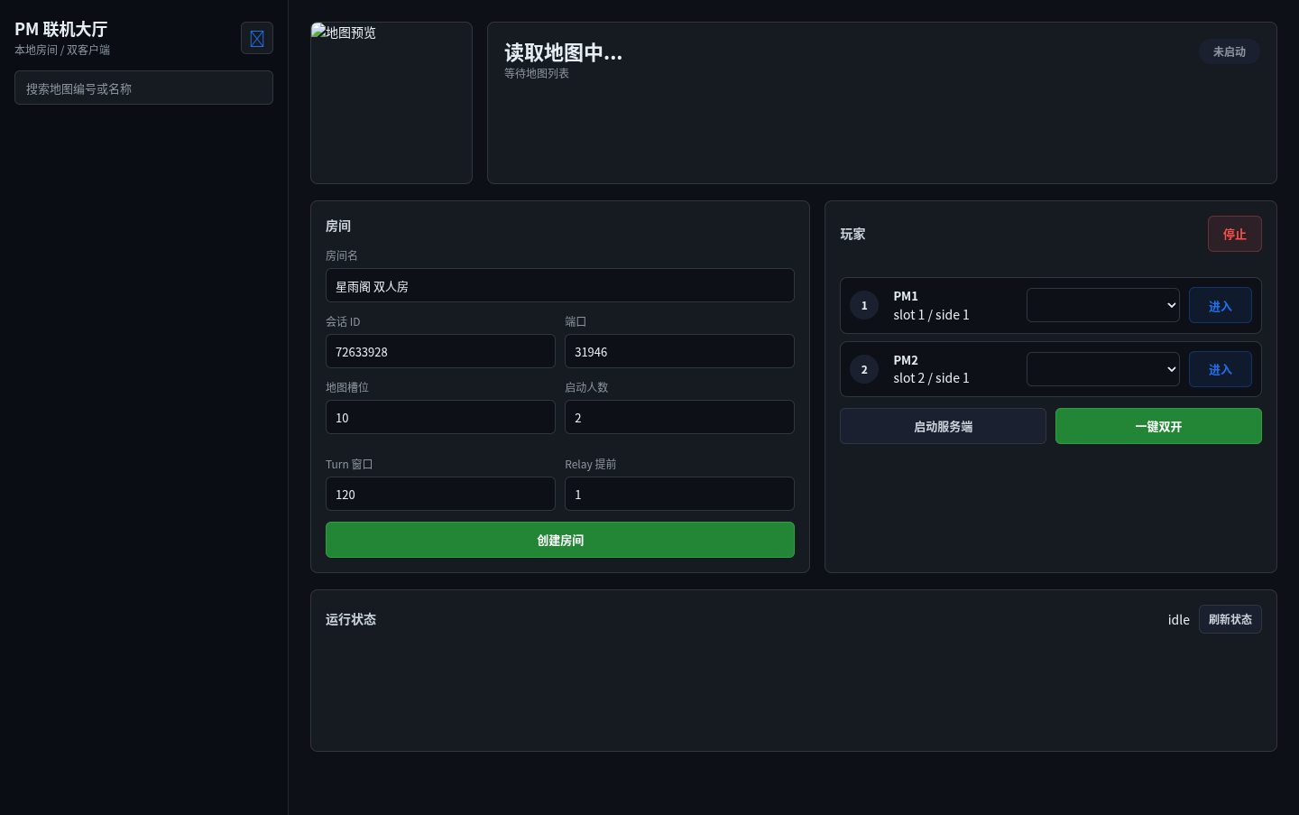Click the 会话 ID input field
This screenshot has width=1299, height=815.
[440, 351]
